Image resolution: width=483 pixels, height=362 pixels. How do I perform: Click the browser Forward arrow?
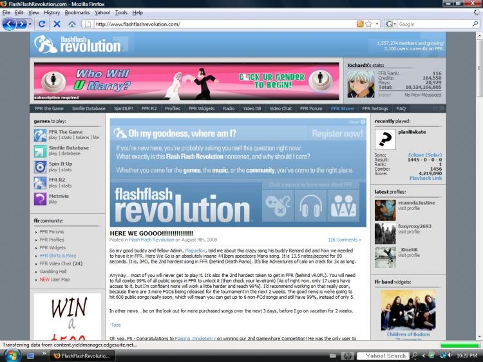point(21,24)
